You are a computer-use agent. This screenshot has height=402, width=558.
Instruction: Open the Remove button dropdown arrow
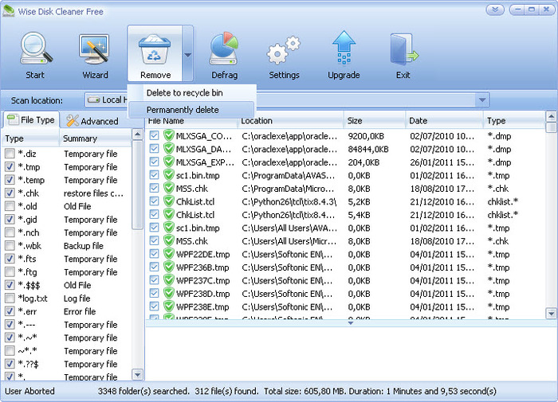click(187, 55)
